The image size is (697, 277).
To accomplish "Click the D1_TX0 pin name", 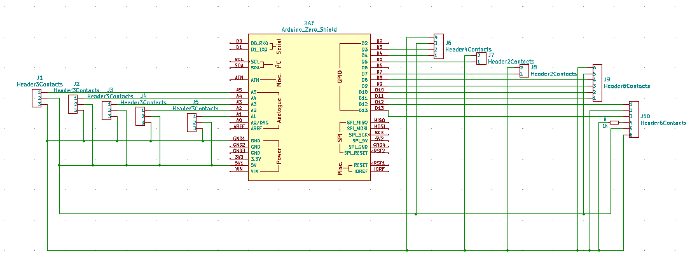I will [x=260, y=50].
